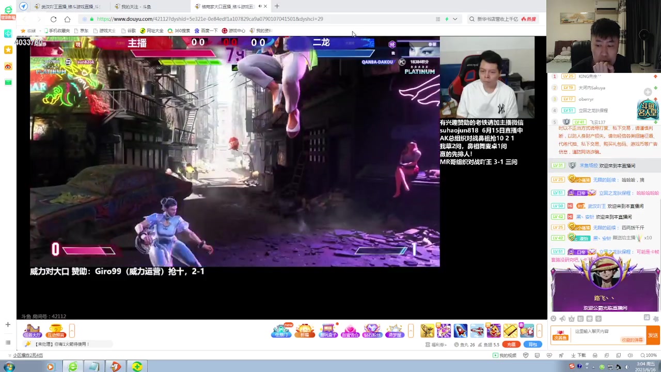Open 下载 downloads in status bar
The width and height of the screenshot is (661, 372).
(x=578, y=355)
